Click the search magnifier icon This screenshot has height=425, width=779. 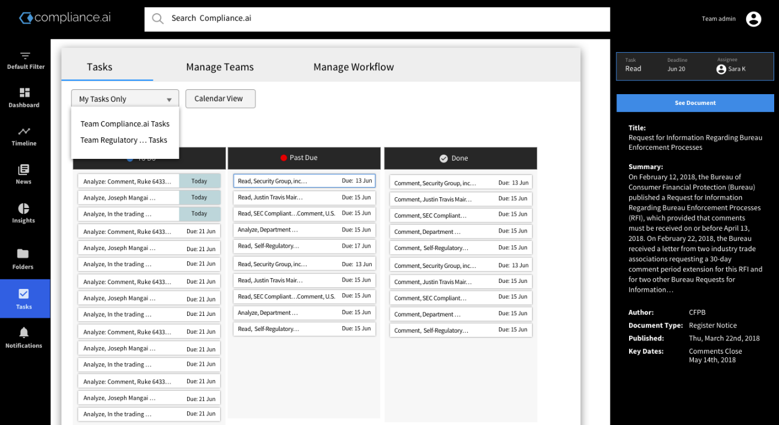158,19
